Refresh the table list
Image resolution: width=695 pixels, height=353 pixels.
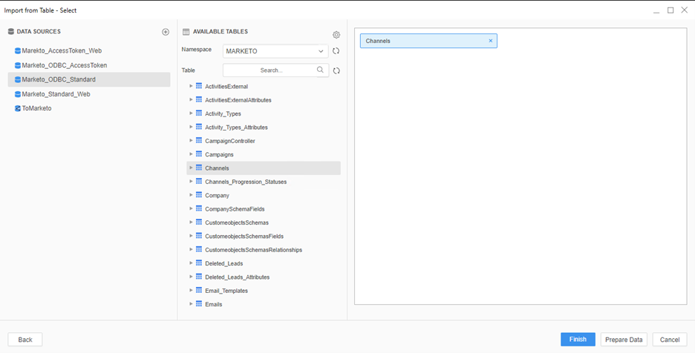coord(336,70)
